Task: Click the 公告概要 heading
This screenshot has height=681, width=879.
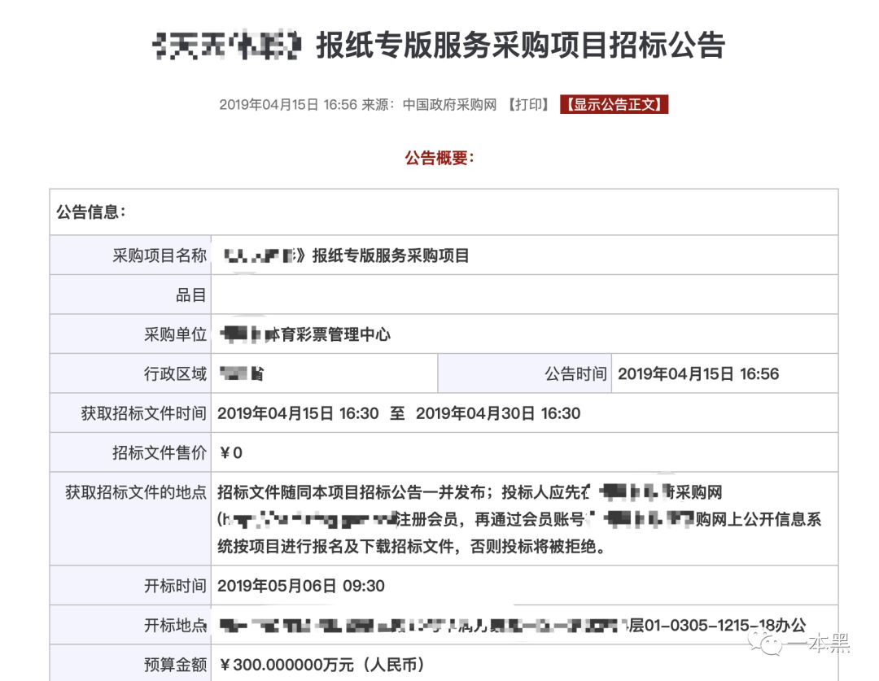Action: tap(439, 158)
